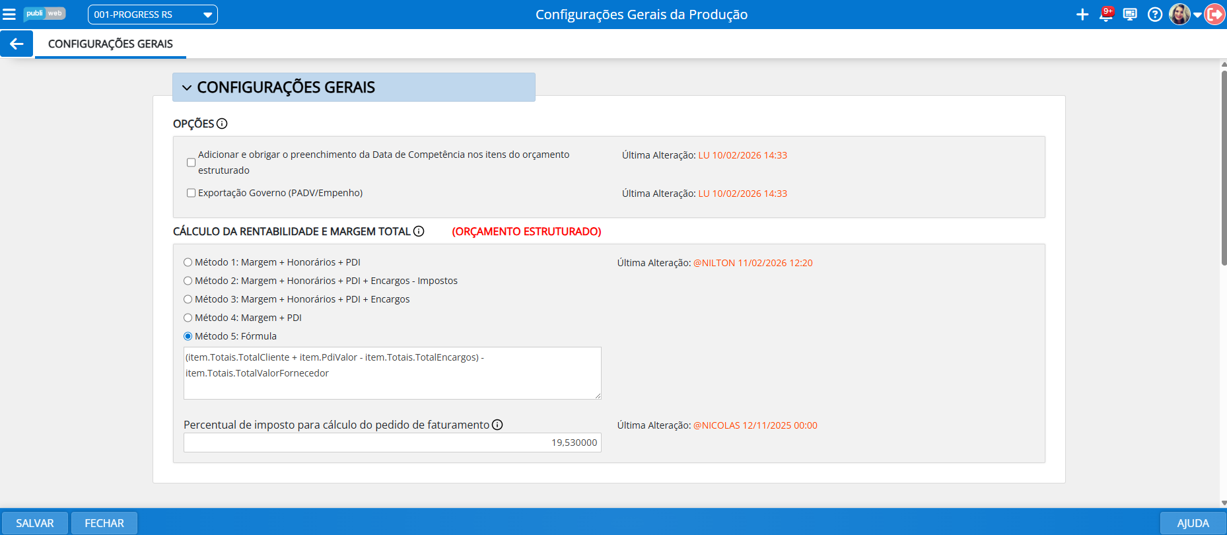Open the help question mark icon
This screenshot has width=1227, height=535.
pos(1154,15)
